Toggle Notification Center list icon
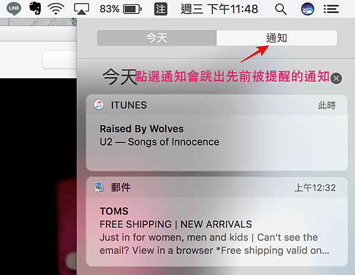The height and width of the screenshot is (275, 355). pos(331,9)
